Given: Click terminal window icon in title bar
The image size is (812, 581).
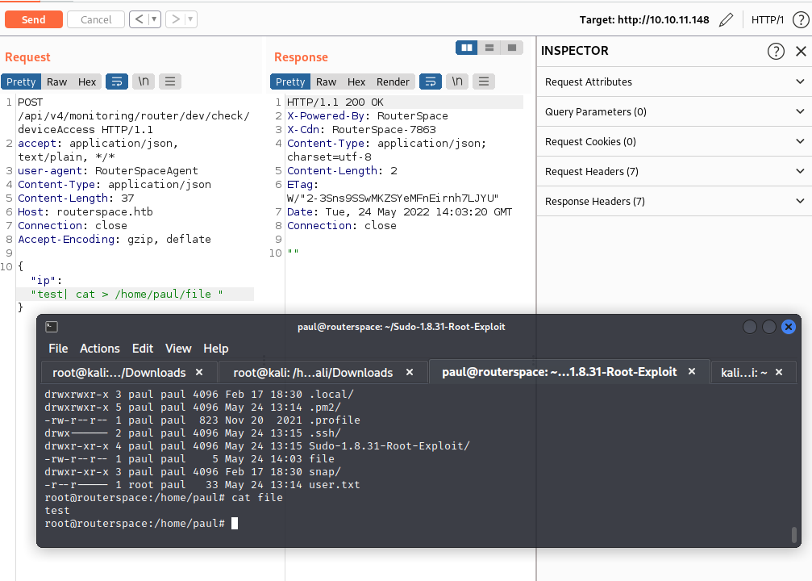Looking at the screenshot, I should (52, 327).
